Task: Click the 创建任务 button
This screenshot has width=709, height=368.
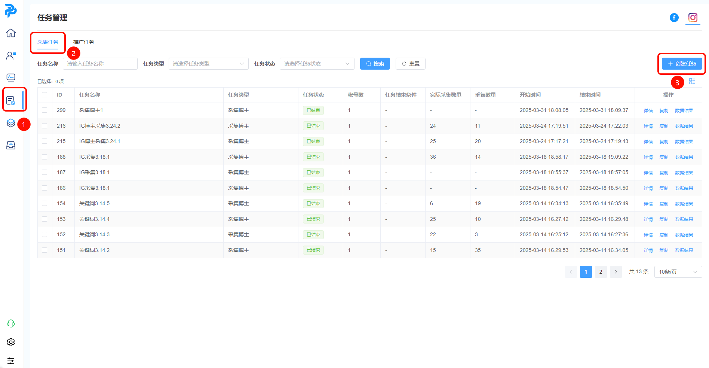Action: click(x=681, y=64)
